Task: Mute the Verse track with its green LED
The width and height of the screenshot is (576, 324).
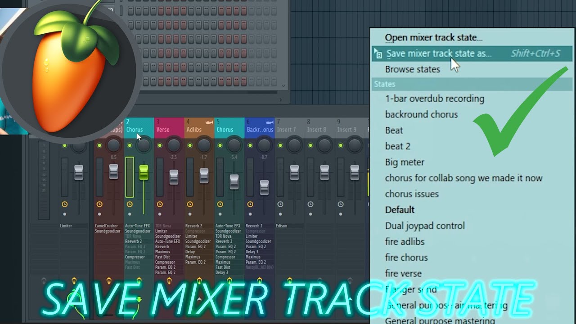Action: click(x=160, y=145)
